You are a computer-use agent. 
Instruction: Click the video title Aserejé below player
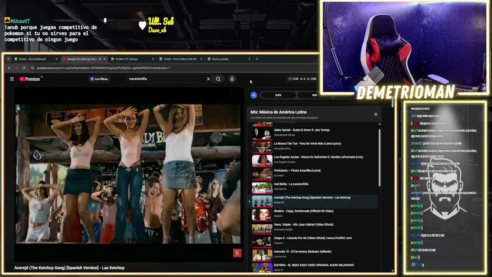pos(70,268)
